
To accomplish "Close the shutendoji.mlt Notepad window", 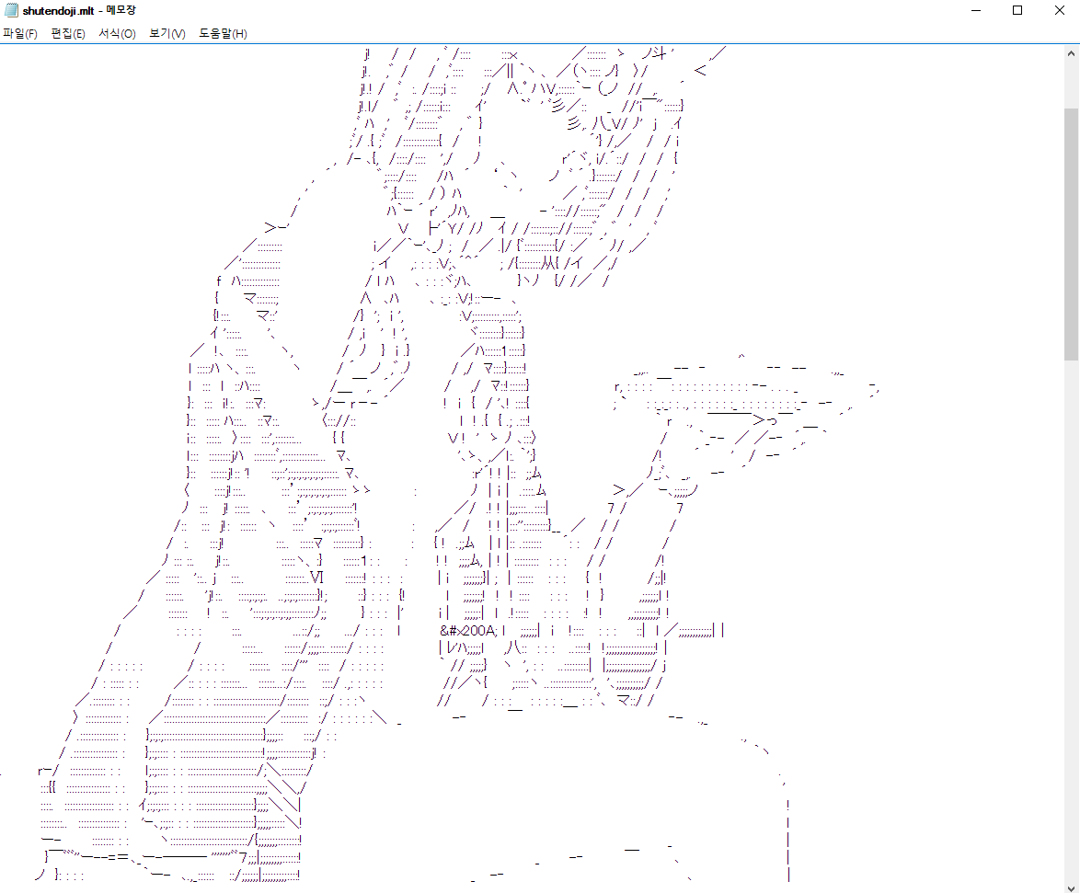I will (x=1059, y=10).
